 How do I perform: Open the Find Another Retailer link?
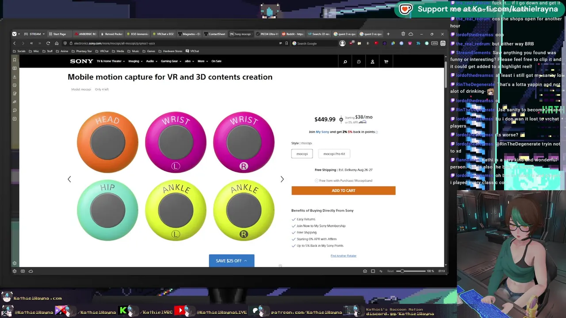pos(344,256)
